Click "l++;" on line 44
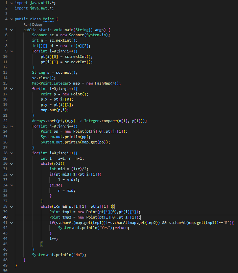This screenshot has width=238, height=273. coord(54,239)
